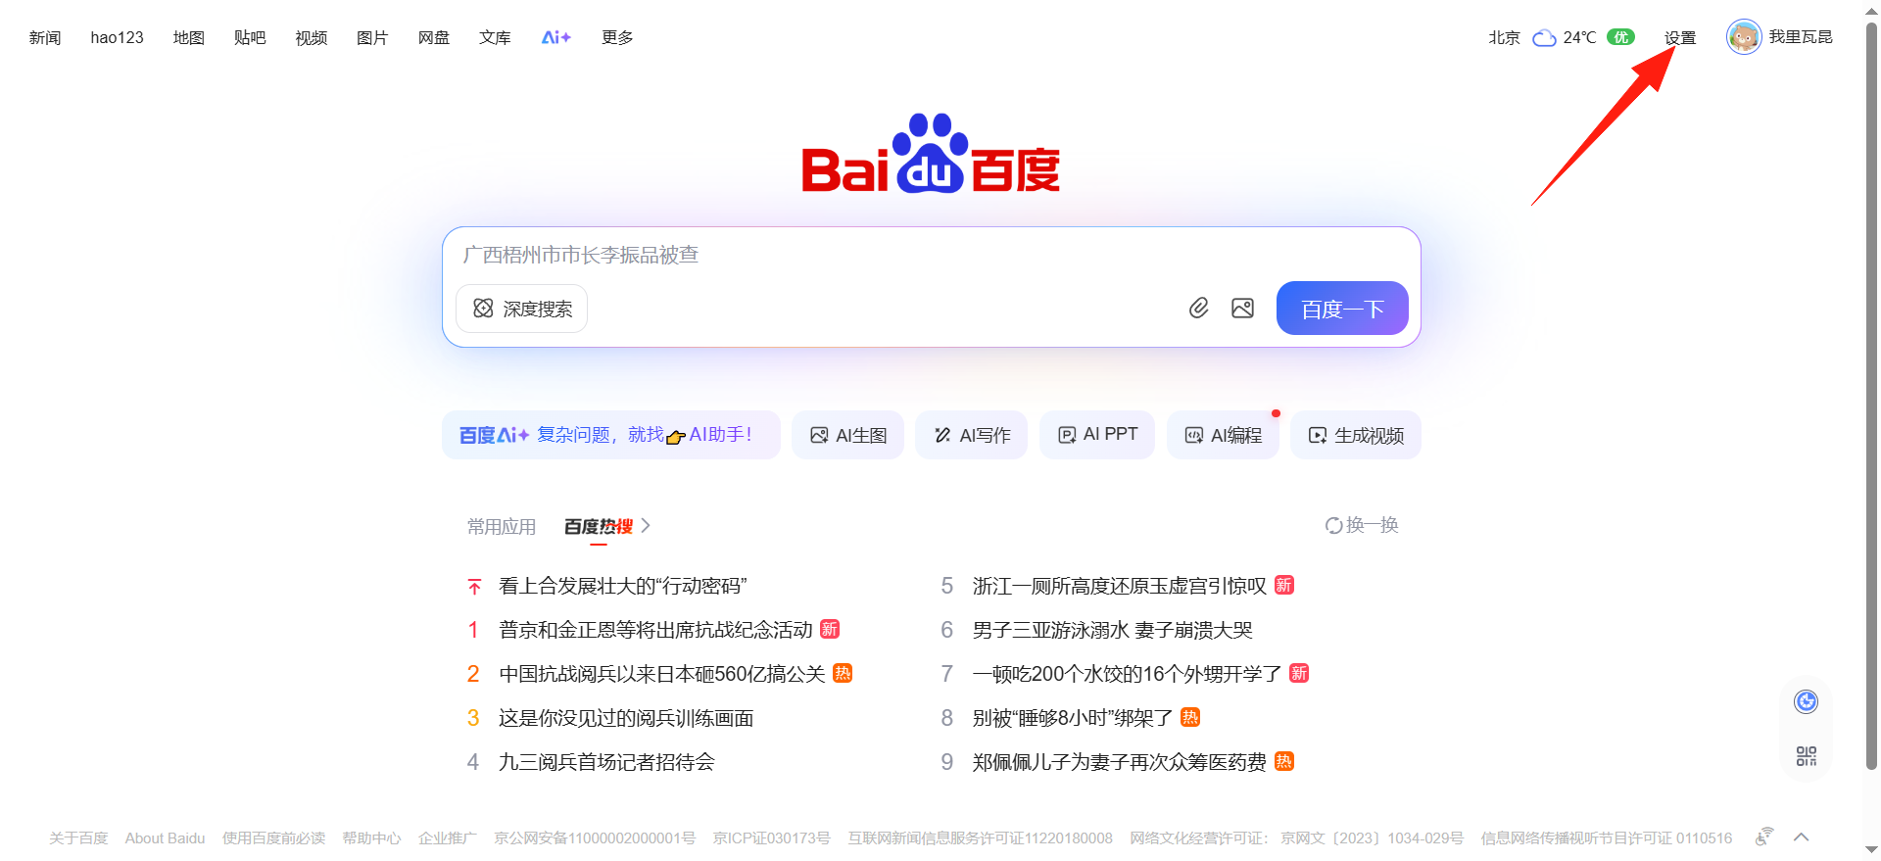Click the image search icon in search box
Screen dimensions: 1881x861
click(1242, 309)
